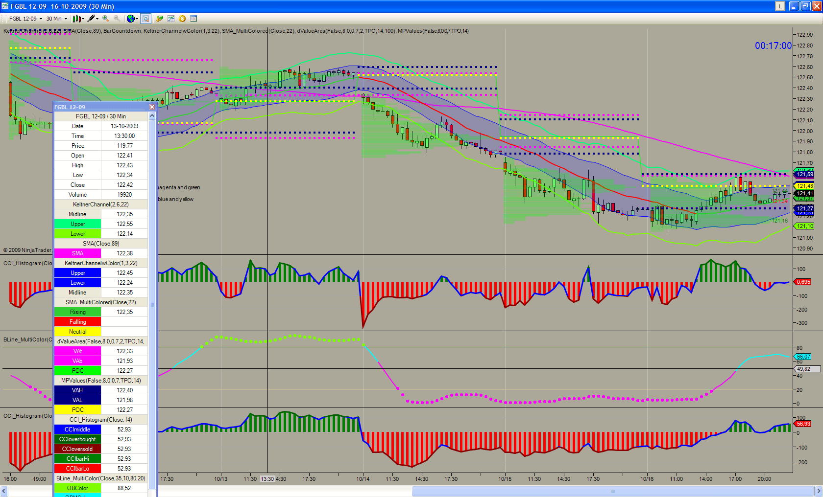Click the chart horizontal scrollbar thumb
823x497 pixels.
point(613,491)
